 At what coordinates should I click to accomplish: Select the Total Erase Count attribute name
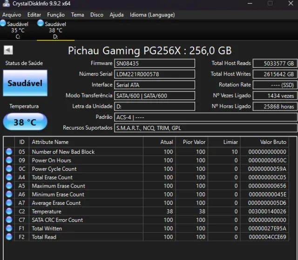pos(52,177)
